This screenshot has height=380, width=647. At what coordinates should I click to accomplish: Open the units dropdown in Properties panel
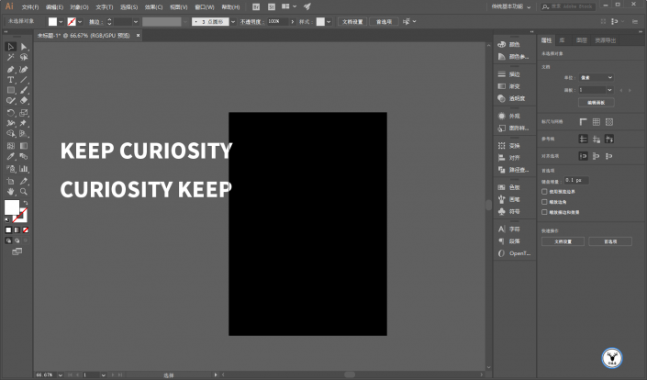tap(597, 77)
